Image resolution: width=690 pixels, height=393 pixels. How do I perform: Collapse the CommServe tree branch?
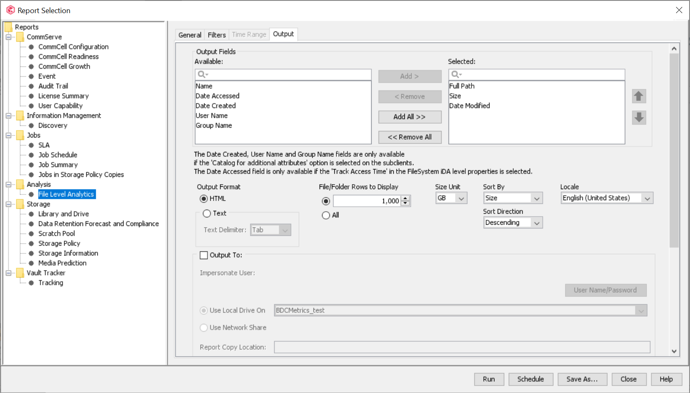pos(9,37)
